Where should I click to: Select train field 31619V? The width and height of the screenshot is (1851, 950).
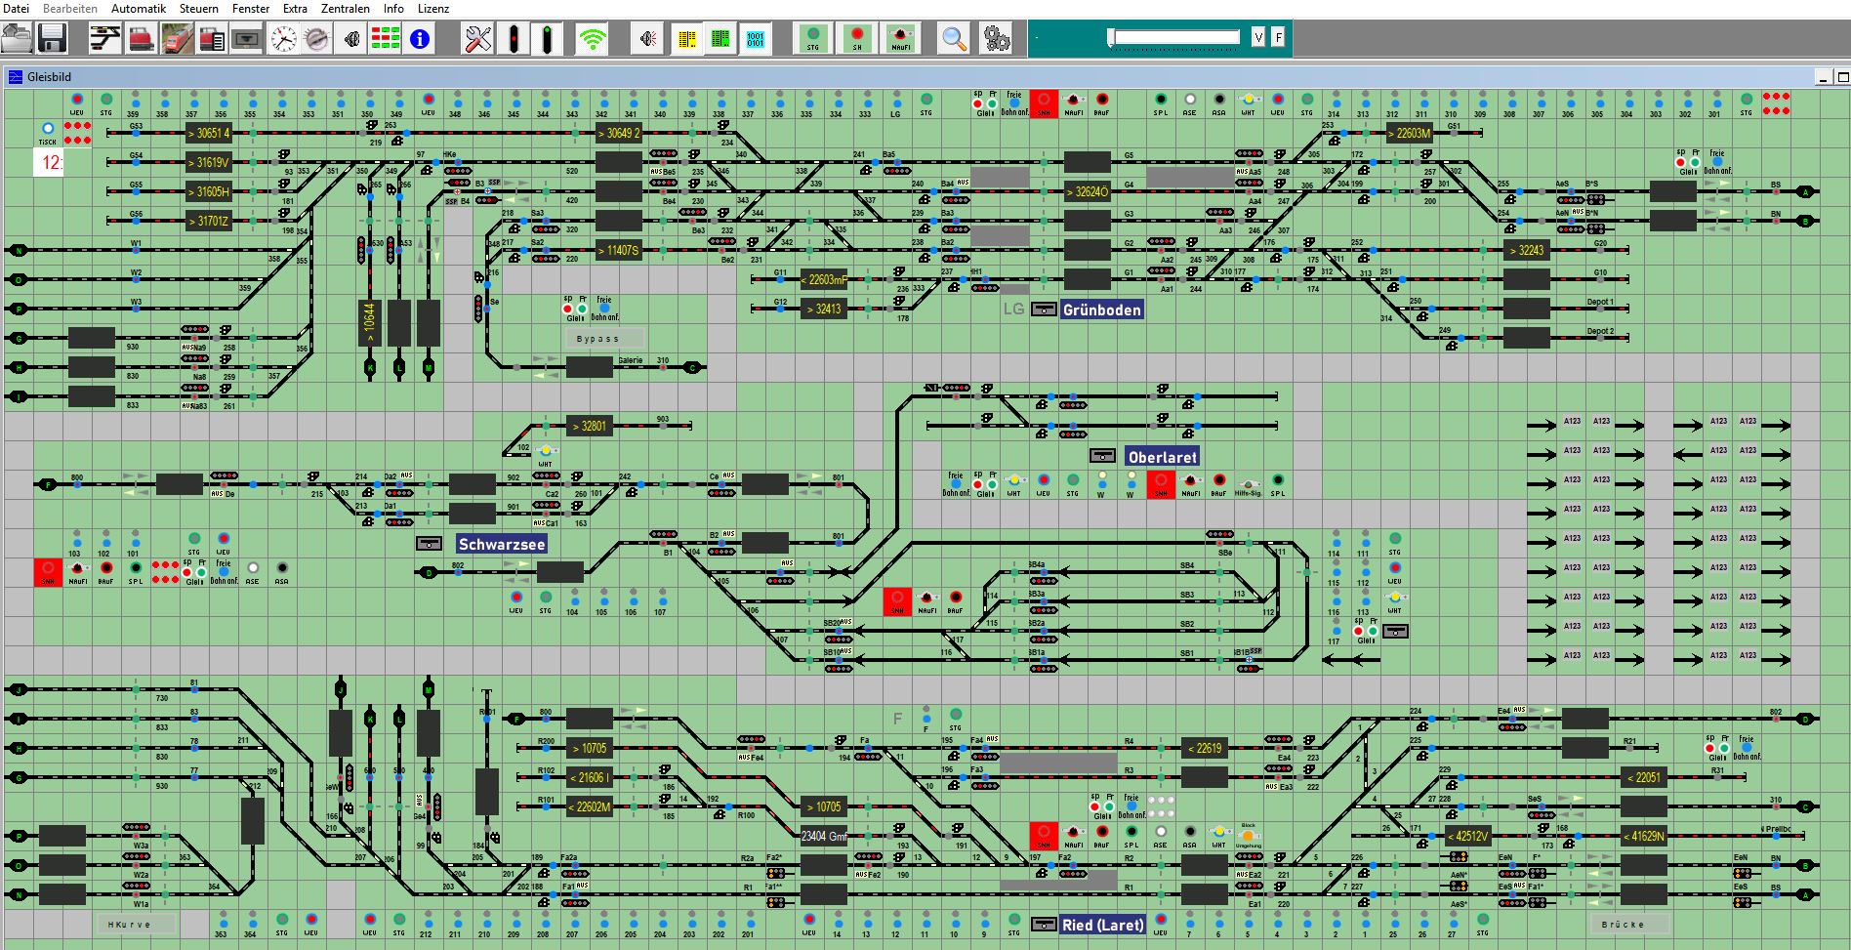point(209,162)
